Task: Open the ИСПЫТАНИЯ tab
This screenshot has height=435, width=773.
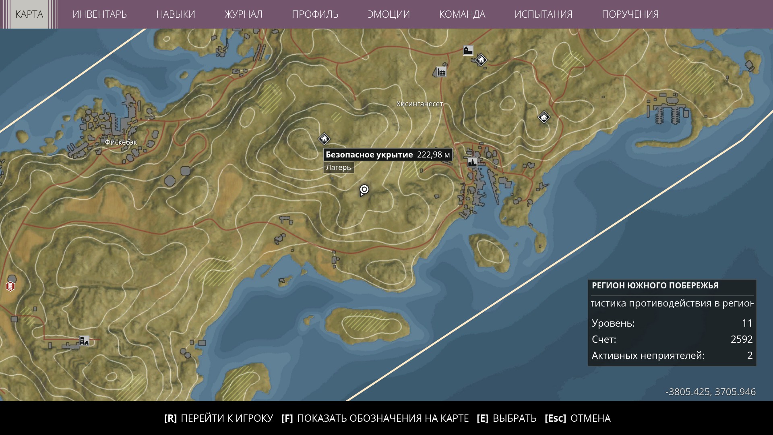Action: click(544, 14)
